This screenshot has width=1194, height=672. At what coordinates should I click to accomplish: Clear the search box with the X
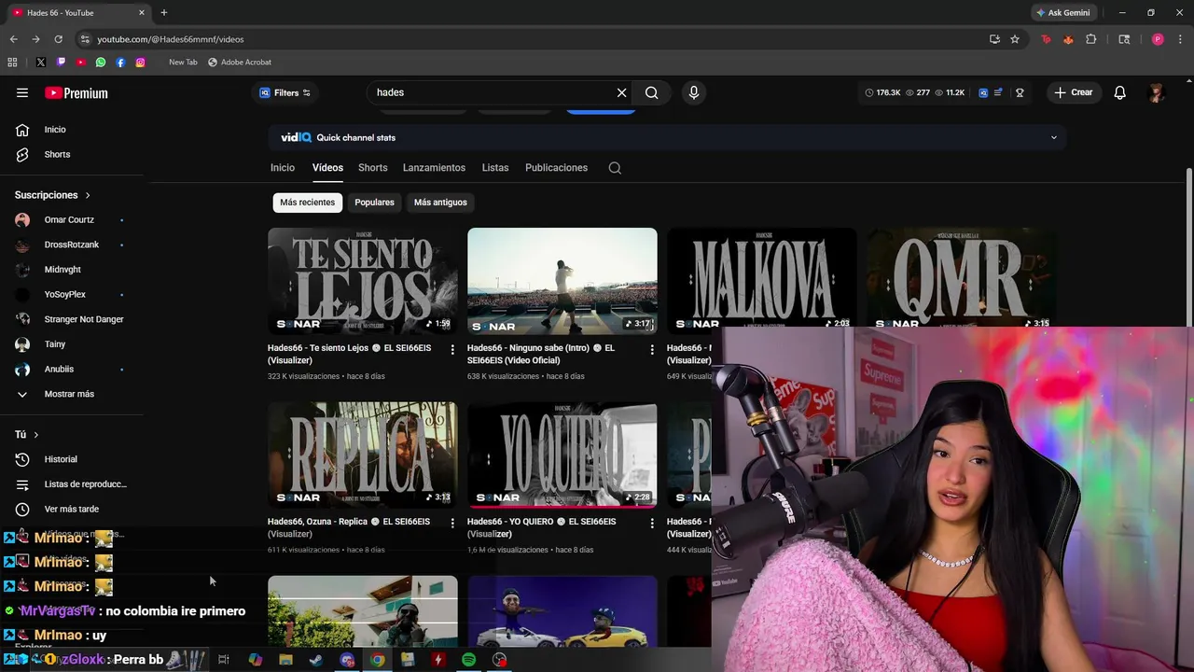(x=621, y=92)
